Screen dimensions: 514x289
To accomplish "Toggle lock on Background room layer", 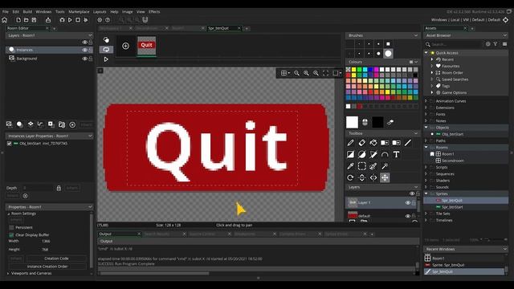I will point(91,59).
